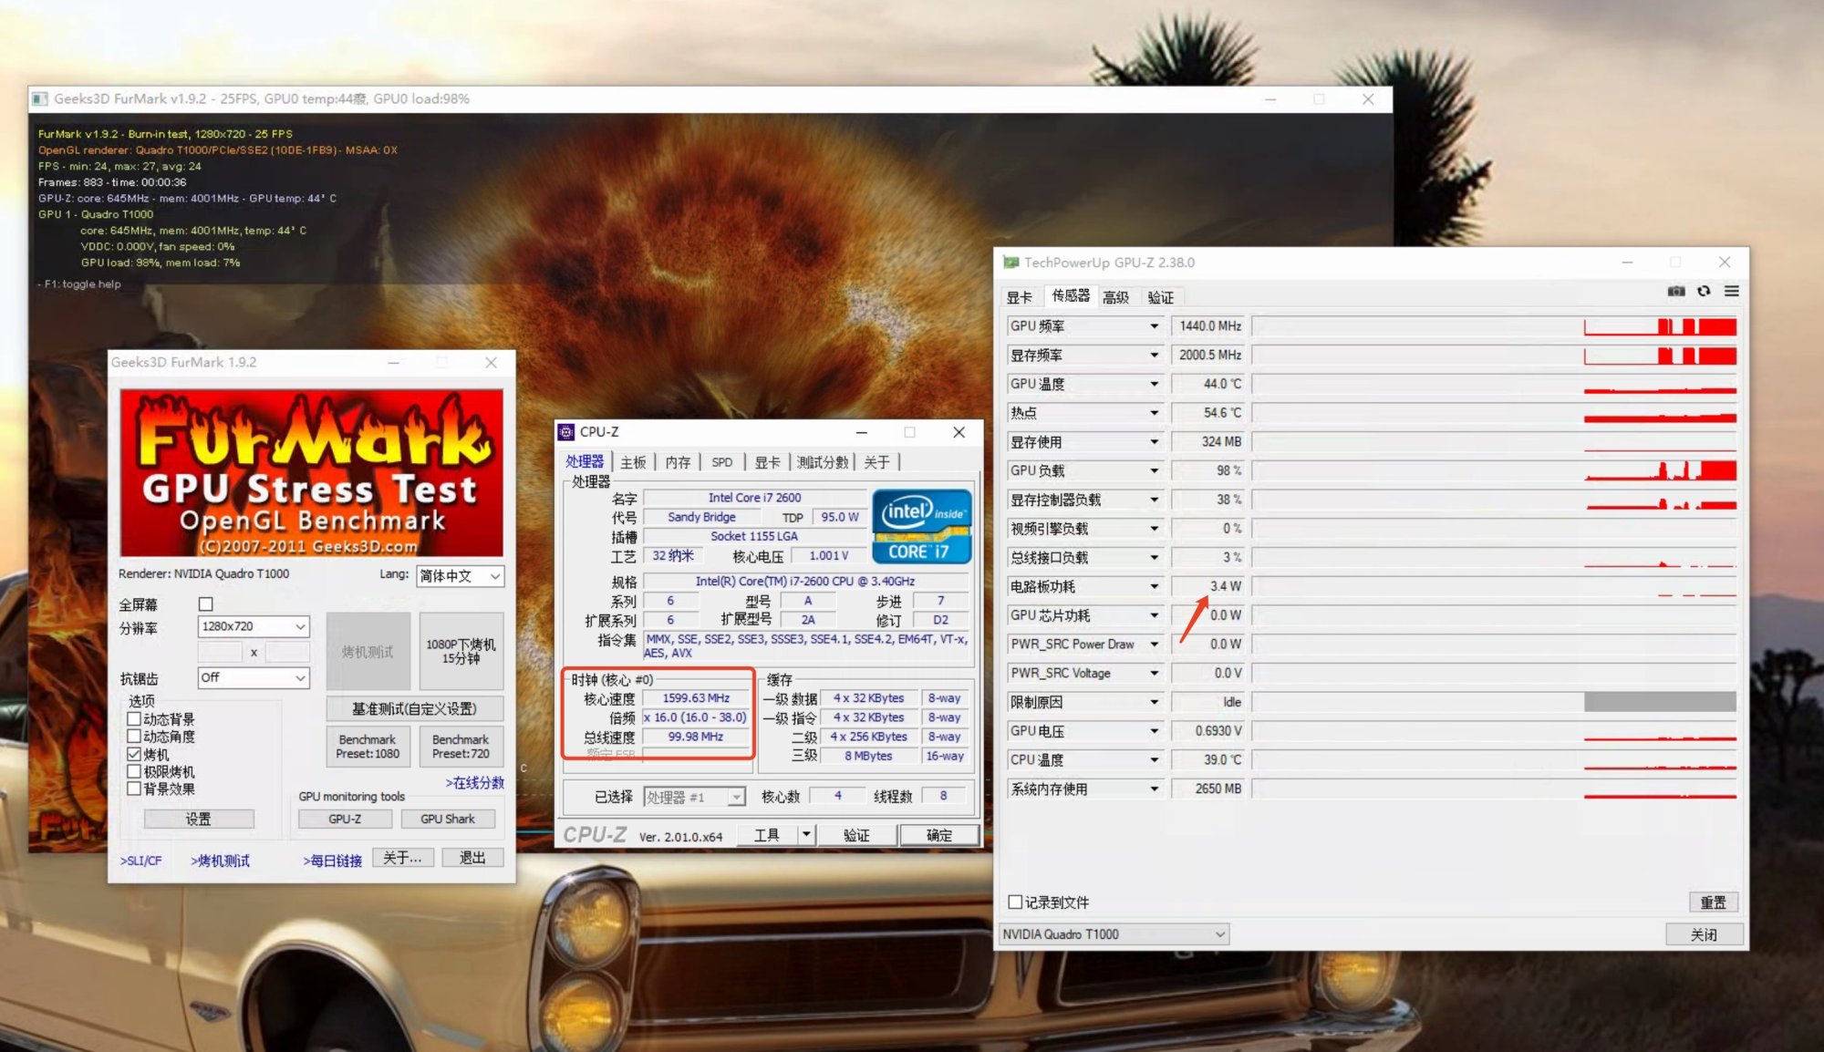Open the CPU 温度 sensor dropdown arrow
1824x1052 pixels.
point(1154,760)
